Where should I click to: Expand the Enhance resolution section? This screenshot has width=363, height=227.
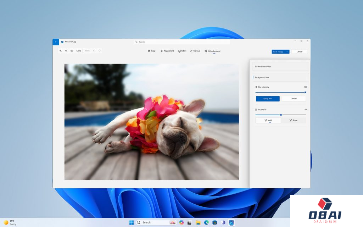click(280, 66)
